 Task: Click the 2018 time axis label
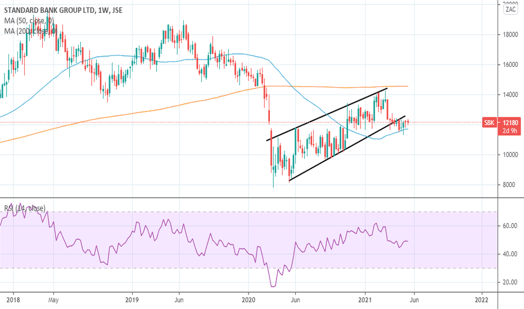point(13,299)
